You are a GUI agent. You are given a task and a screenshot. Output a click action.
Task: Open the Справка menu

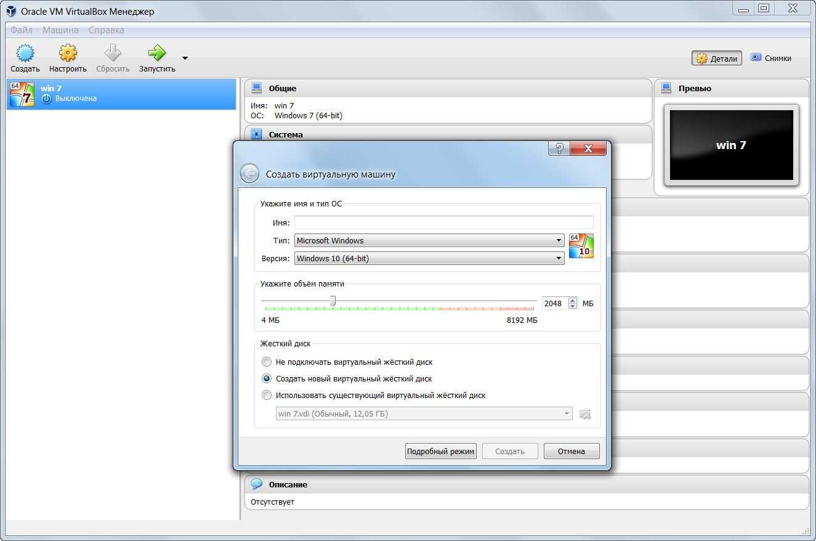(x=106, y=30)
